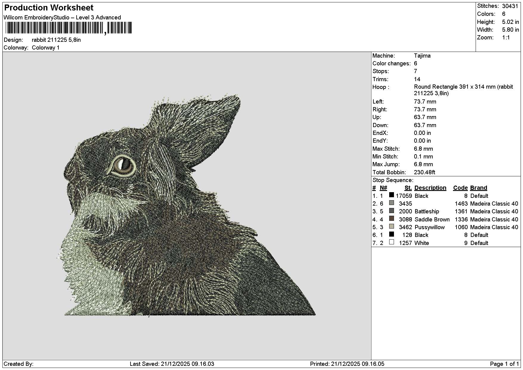Click the stitch count 3462
The height and width of the screenshot is (370, 523).
click(405, 227)
